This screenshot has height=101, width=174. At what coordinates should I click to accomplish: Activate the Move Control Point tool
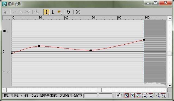tap(46, 12)
